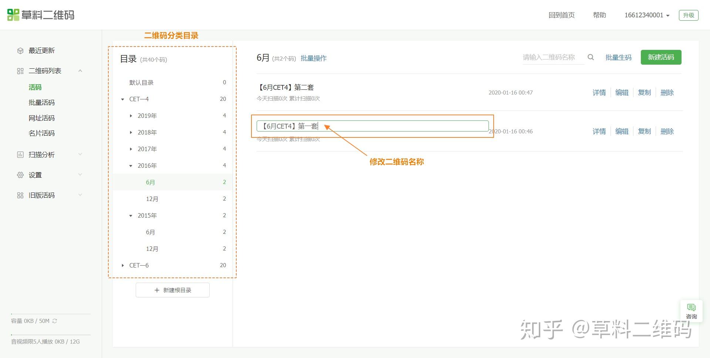This screenshot has height=358, width=710.
Task: Click the 扫描分析 chart icon
Action: click(x=20, y=155)
